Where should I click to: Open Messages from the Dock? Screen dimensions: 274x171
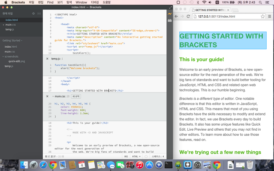[x=111, y=165]
